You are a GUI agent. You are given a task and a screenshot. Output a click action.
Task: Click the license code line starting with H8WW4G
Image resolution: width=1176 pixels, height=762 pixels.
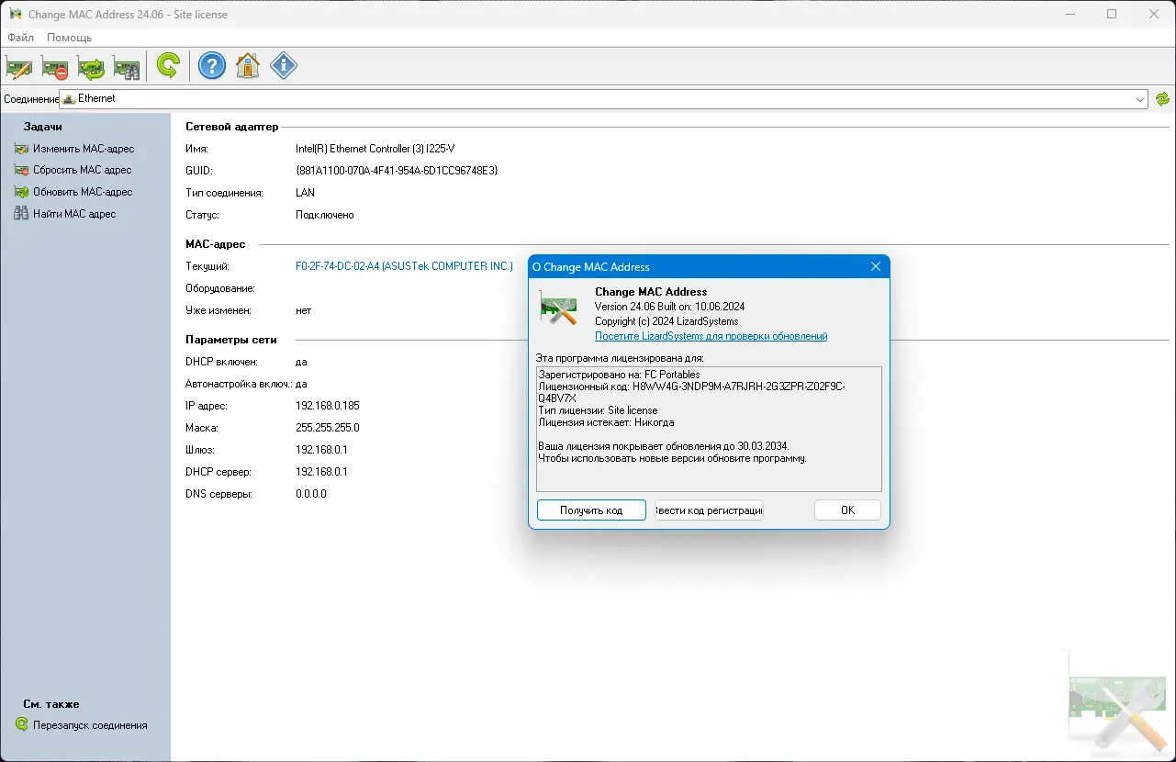coord(691,392)
